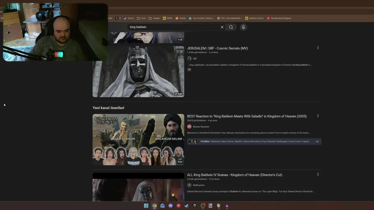
Task: Open the MalfreyArts channel name
Action: (199, 185)
